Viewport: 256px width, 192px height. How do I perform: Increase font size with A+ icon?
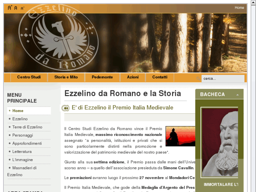coord(10,7)
